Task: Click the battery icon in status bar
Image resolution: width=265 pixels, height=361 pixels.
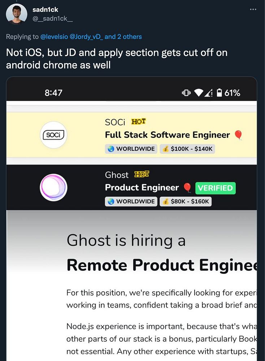Action: tap(219, 93)
